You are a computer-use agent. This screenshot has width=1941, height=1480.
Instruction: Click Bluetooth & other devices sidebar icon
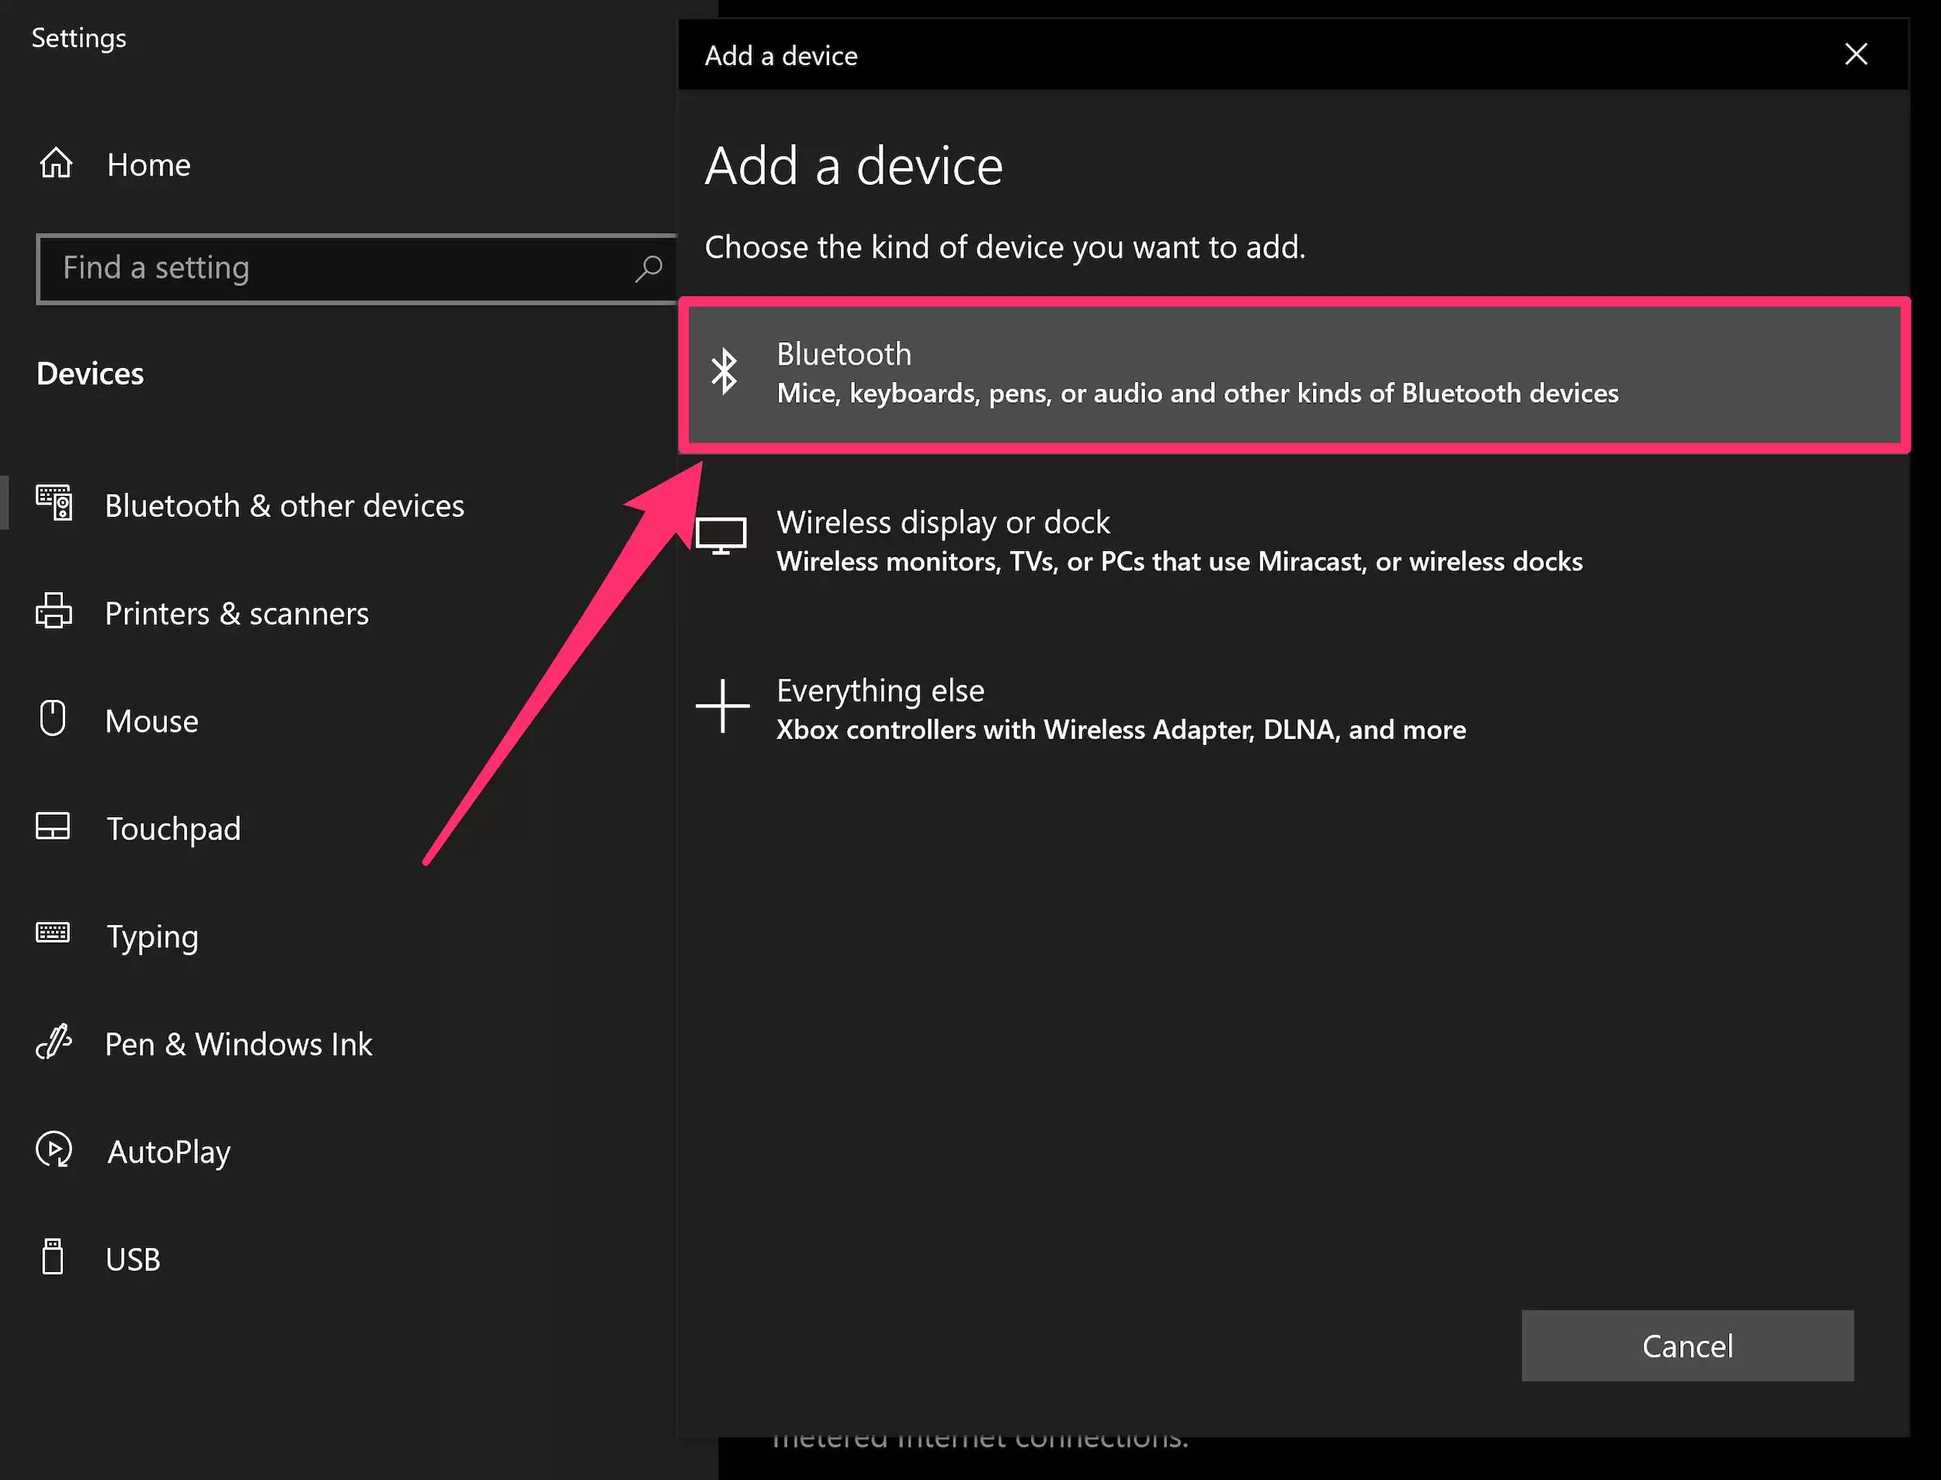(x=54, y=503)
